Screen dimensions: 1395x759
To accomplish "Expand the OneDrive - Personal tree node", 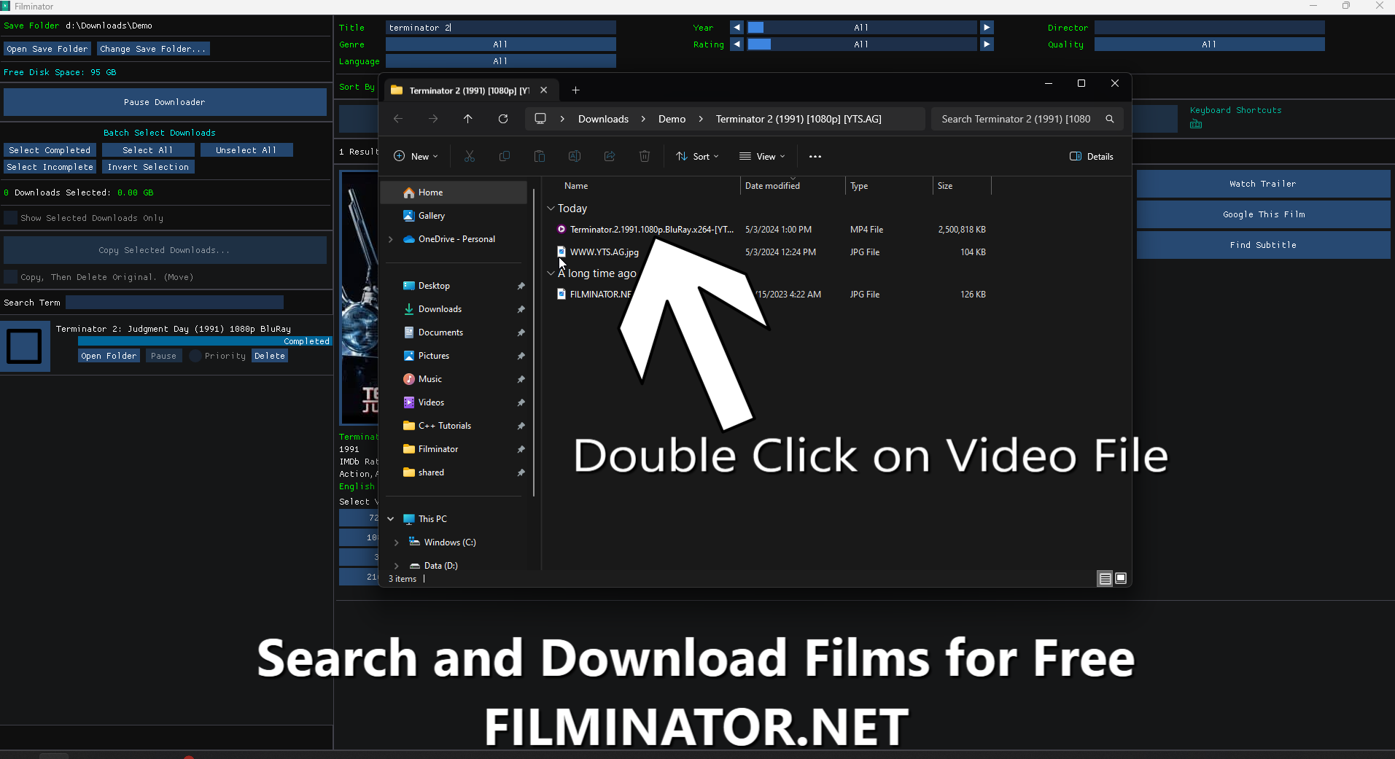I will click(x=391, y=239).
